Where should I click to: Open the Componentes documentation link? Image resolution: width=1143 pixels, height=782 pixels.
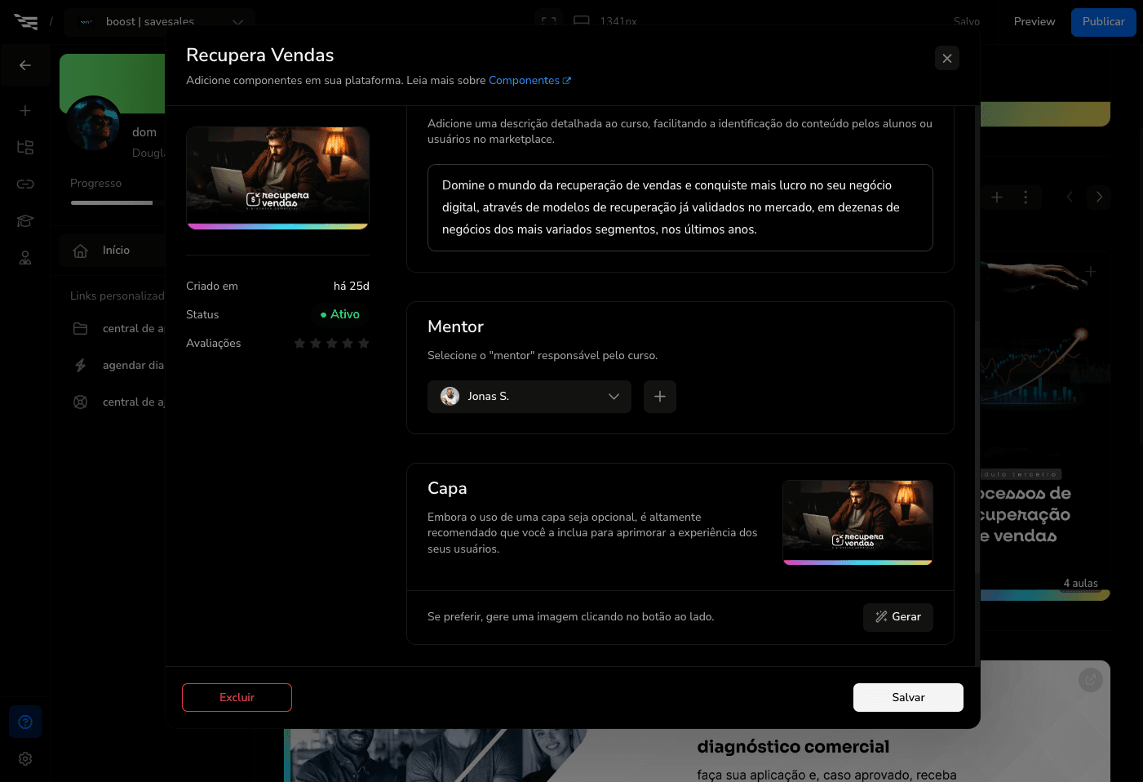click(x=529, y=80)
